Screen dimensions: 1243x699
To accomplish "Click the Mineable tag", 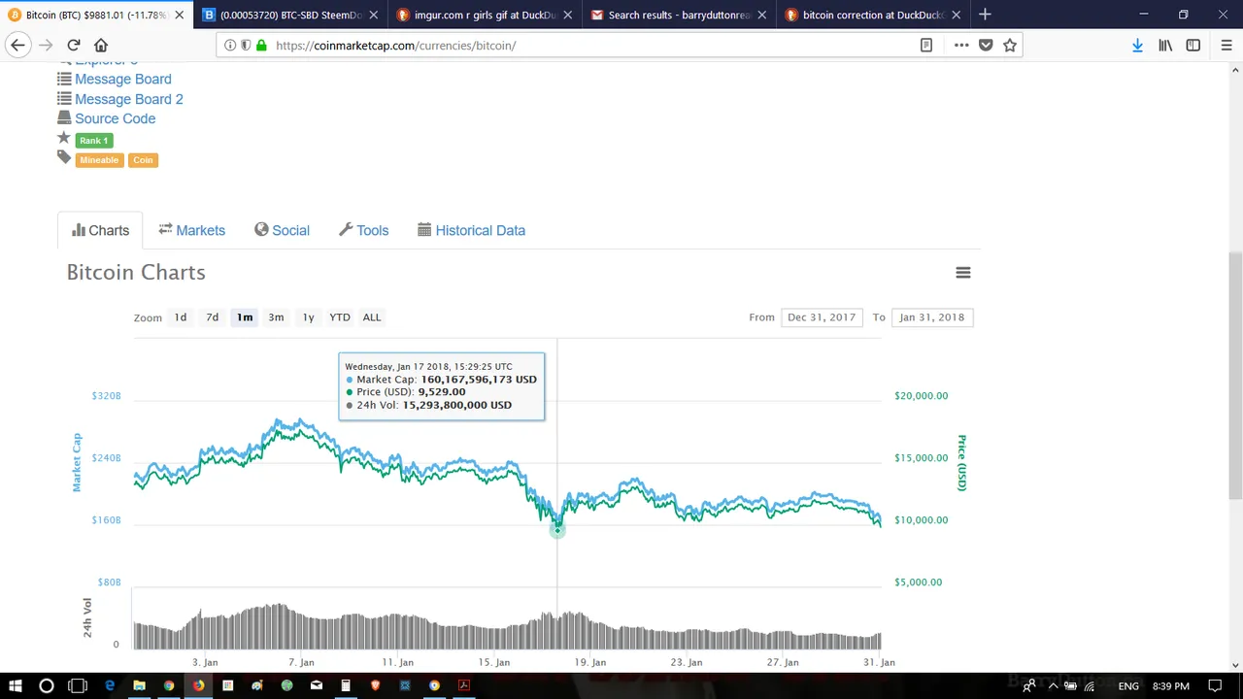I will 99,160.
